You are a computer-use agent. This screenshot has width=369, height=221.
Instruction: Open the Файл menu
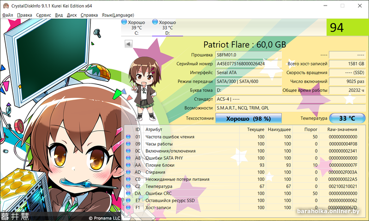pos(7,15)
